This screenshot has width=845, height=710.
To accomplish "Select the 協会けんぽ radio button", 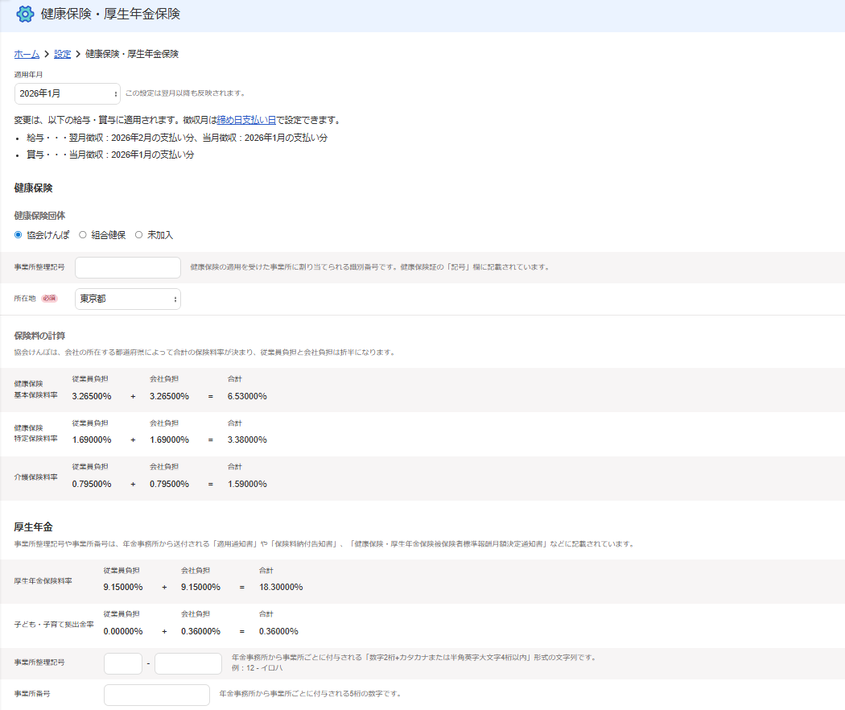I will [19, 235].
